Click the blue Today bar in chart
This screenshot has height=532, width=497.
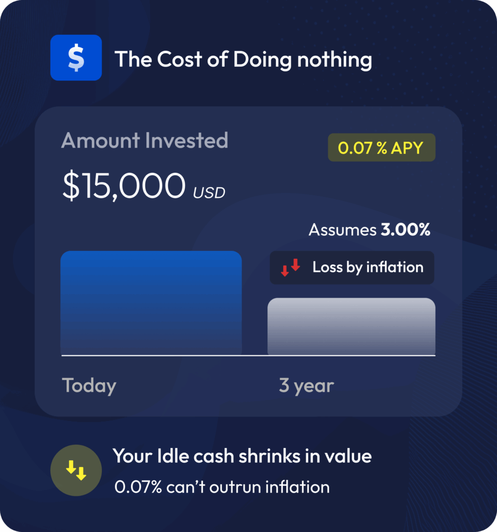[151, 302]
